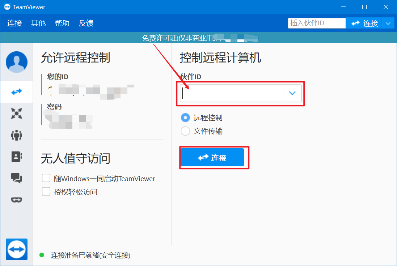397x266 pixels.
Task: Click the TeamViewer logo at bottom left
Action: pos(16,249)
